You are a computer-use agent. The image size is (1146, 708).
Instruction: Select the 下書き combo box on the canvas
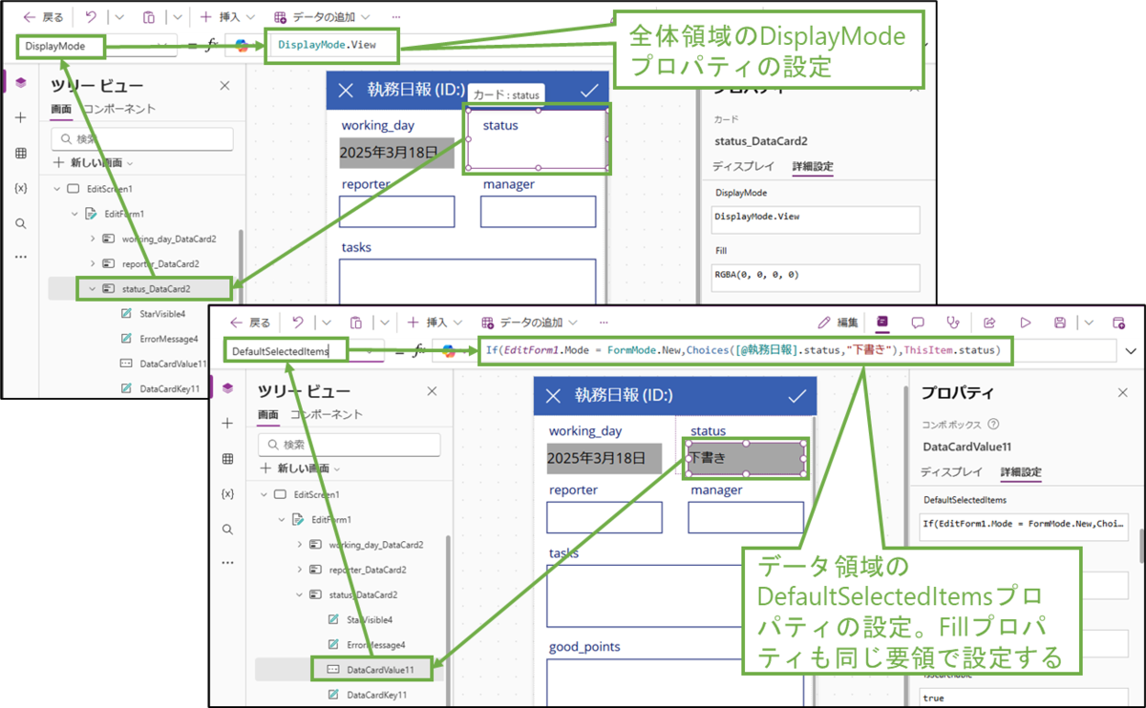(x=746, y=458)
